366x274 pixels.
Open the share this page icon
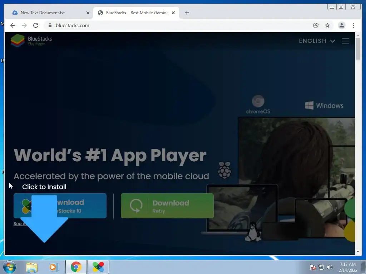pyautogui.click(x=316, y=25)
